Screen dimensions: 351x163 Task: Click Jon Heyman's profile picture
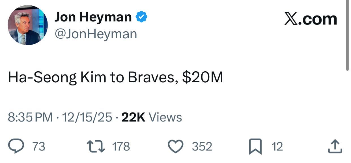(x=27, y=25)
